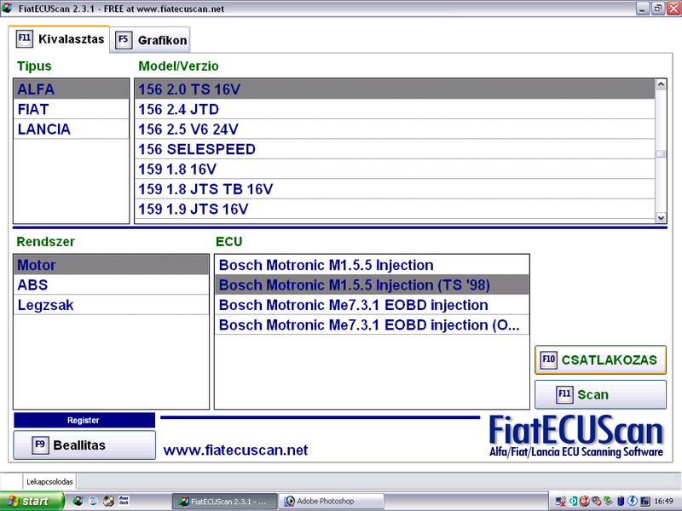Click the Register button

(84, 420)
